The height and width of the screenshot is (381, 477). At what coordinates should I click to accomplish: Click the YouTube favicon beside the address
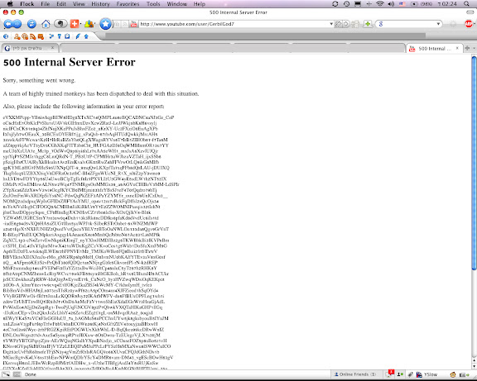coord(133,24)
